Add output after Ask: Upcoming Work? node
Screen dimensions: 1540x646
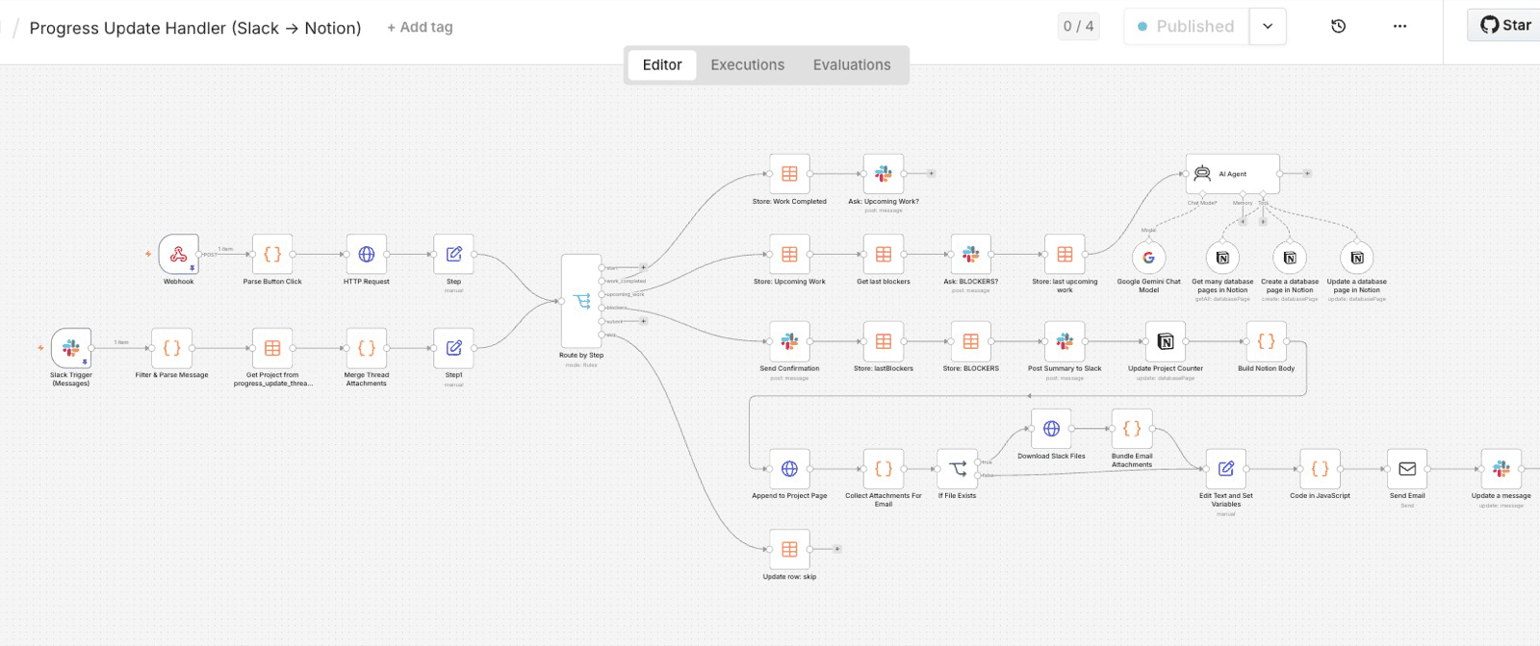[x=931, y=174]
